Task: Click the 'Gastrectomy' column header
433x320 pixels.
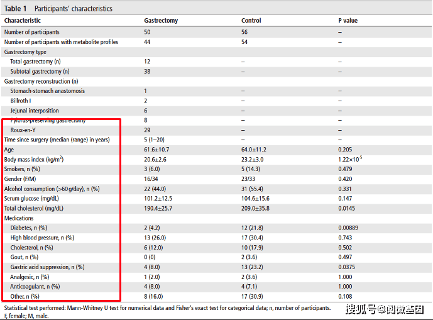Action: click(x=161, y=21)
